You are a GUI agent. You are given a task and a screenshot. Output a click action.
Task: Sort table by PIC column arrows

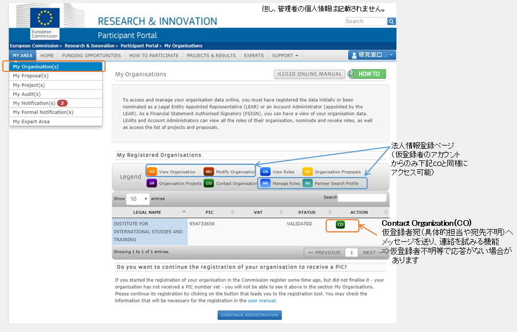pyautogui.click(x=232, y=212)
